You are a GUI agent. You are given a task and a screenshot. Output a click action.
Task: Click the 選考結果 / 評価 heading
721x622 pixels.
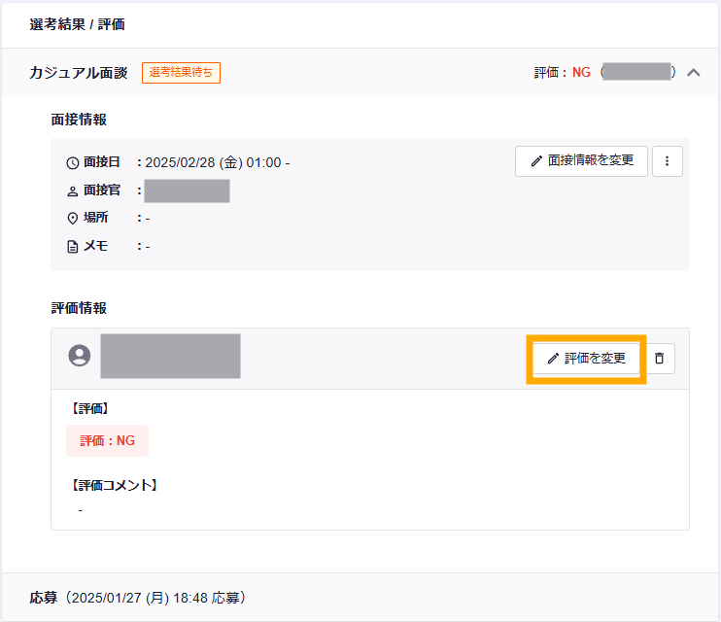(x=77, y=24)
